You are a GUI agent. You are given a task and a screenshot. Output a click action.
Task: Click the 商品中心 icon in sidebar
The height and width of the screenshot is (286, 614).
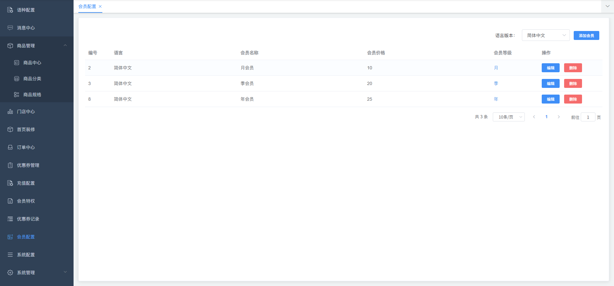(x=17, y=63)
